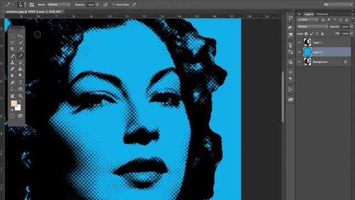Reset to default foreground and background colors

point(12,109)
